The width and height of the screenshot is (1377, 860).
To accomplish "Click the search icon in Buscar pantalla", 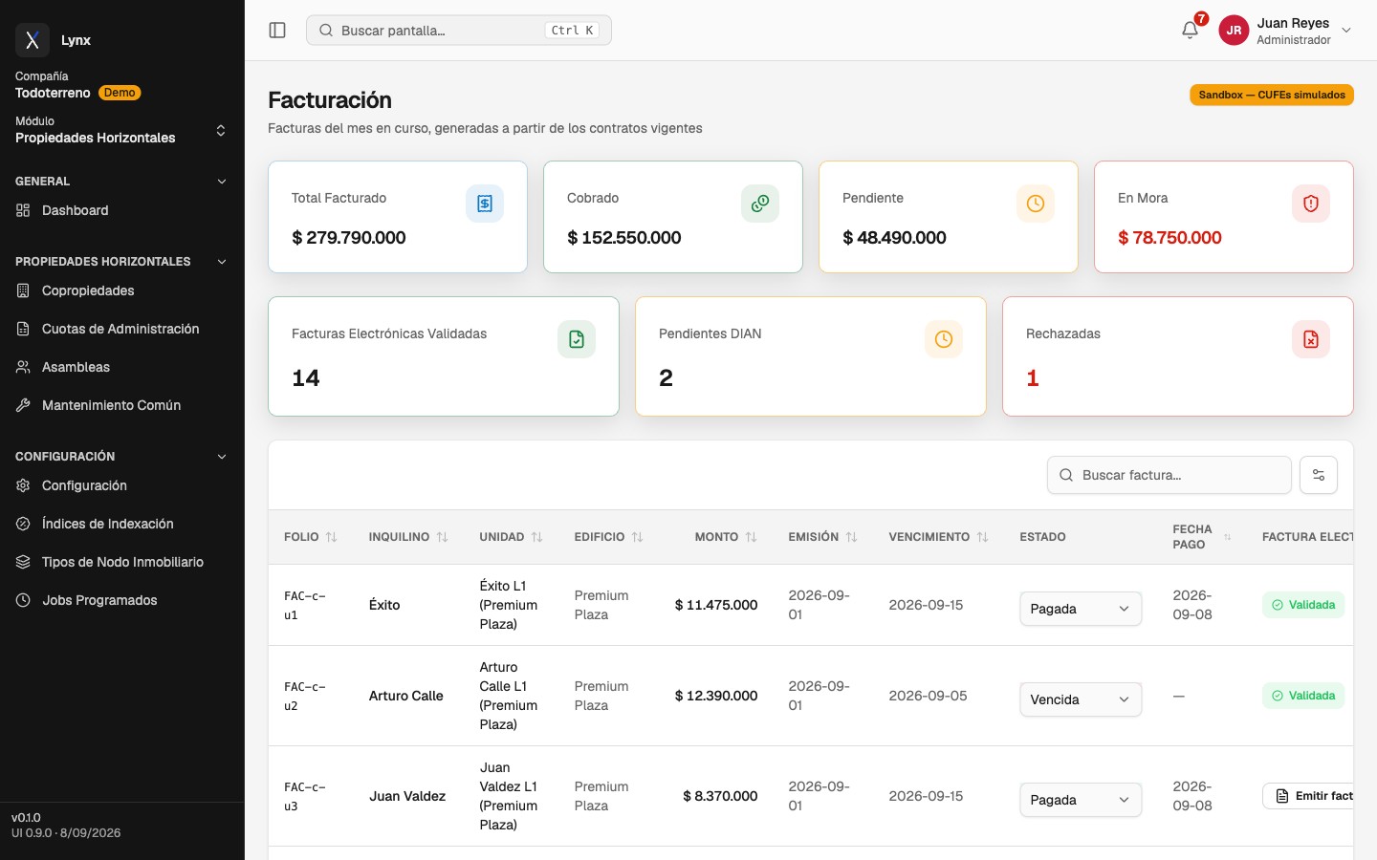I will coord(326,31).
